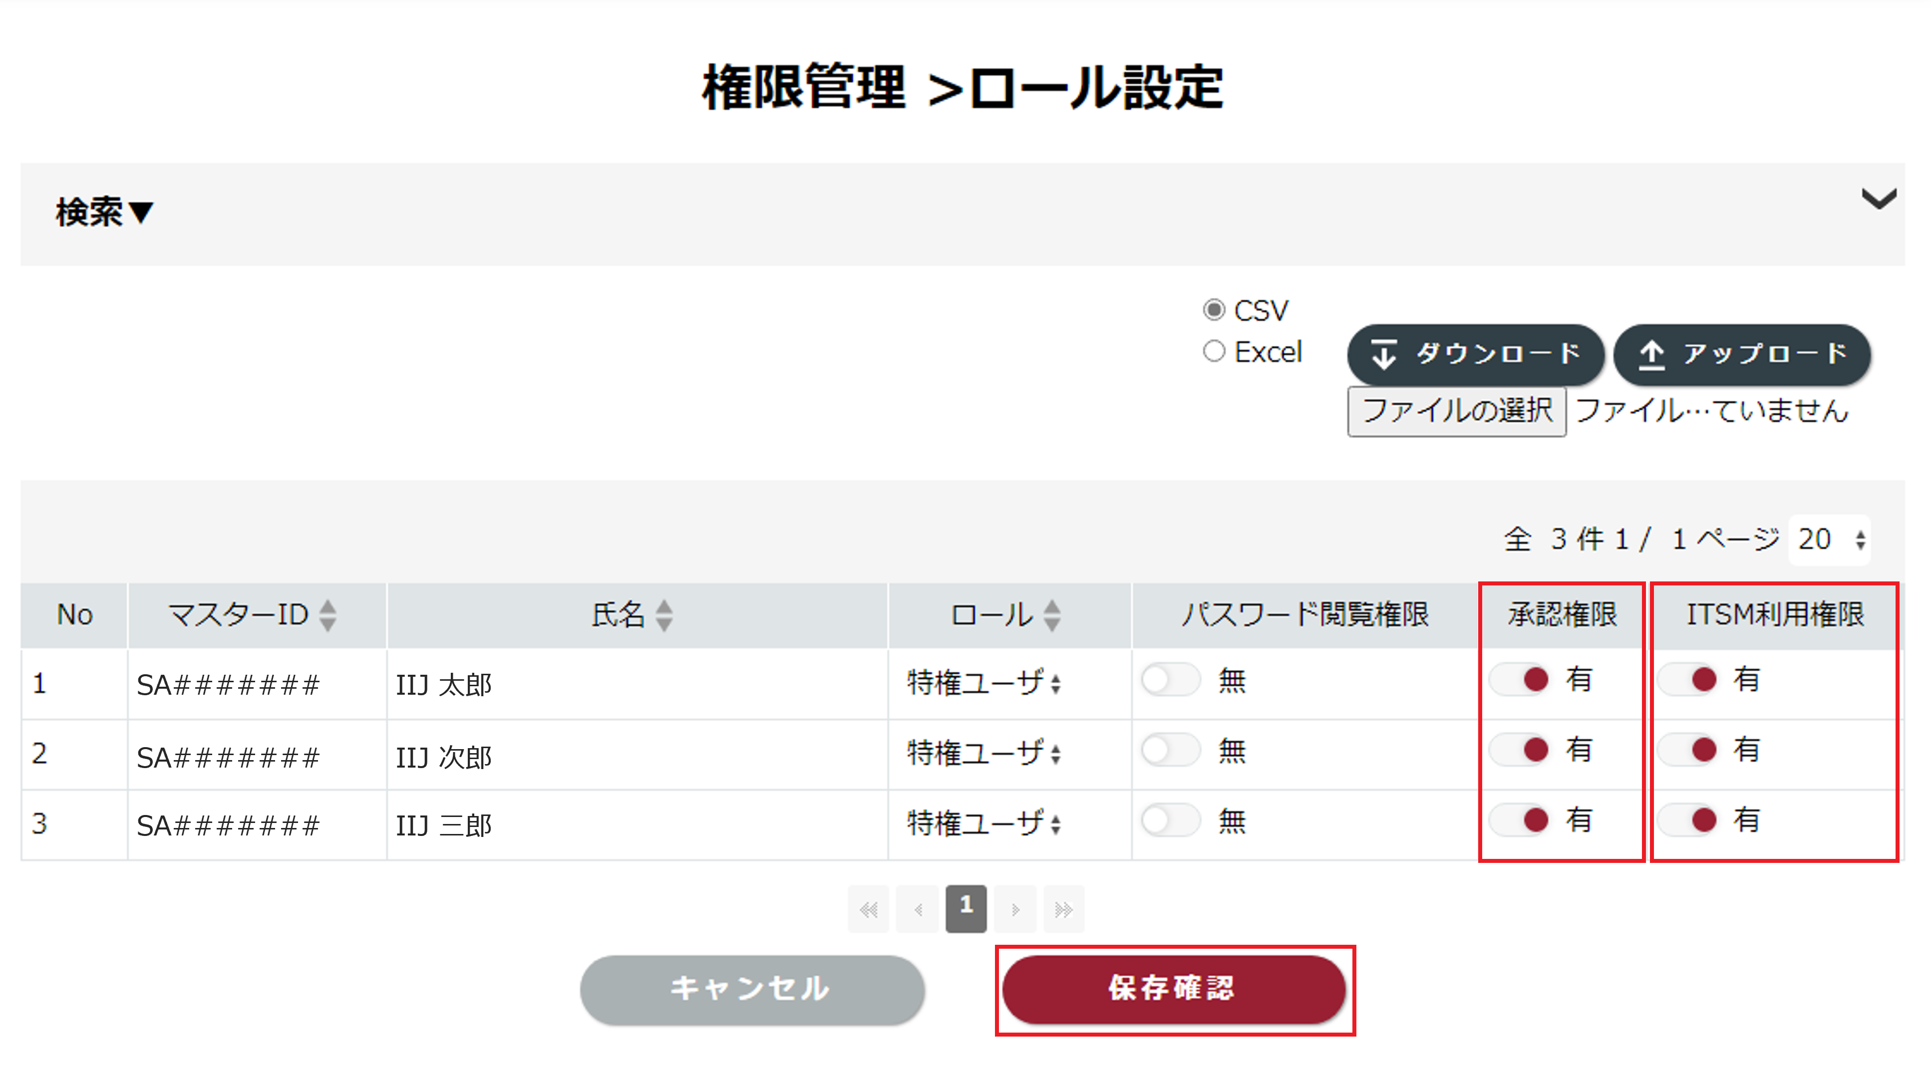Click the パスワード閲覧権限 column header
Screen dimensions: 1931x1084
[1304, 615]
